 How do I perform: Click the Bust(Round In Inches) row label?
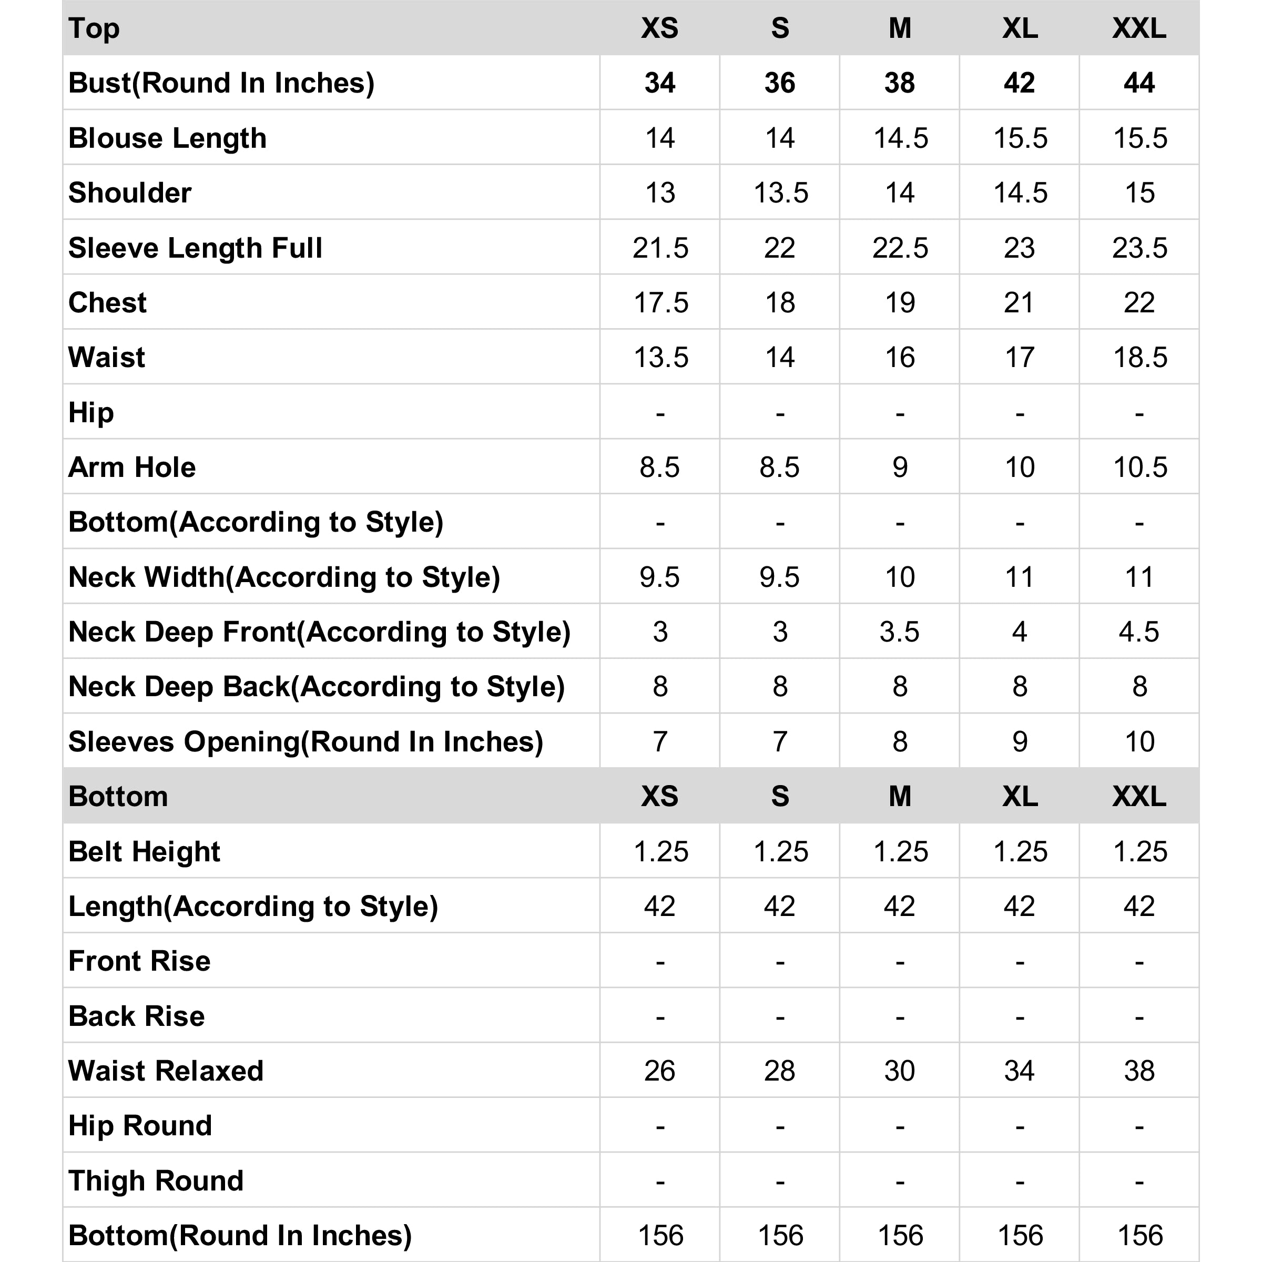click(221, 83)
